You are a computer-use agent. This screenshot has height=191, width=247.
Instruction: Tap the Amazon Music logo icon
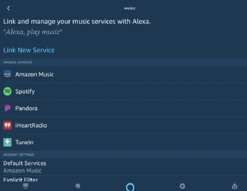tap(7, 74)
